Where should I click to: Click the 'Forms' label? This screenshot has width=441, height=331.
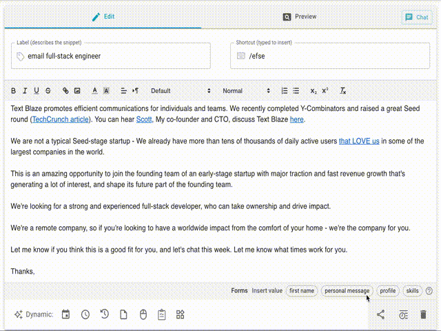click(x=239, y=291)
